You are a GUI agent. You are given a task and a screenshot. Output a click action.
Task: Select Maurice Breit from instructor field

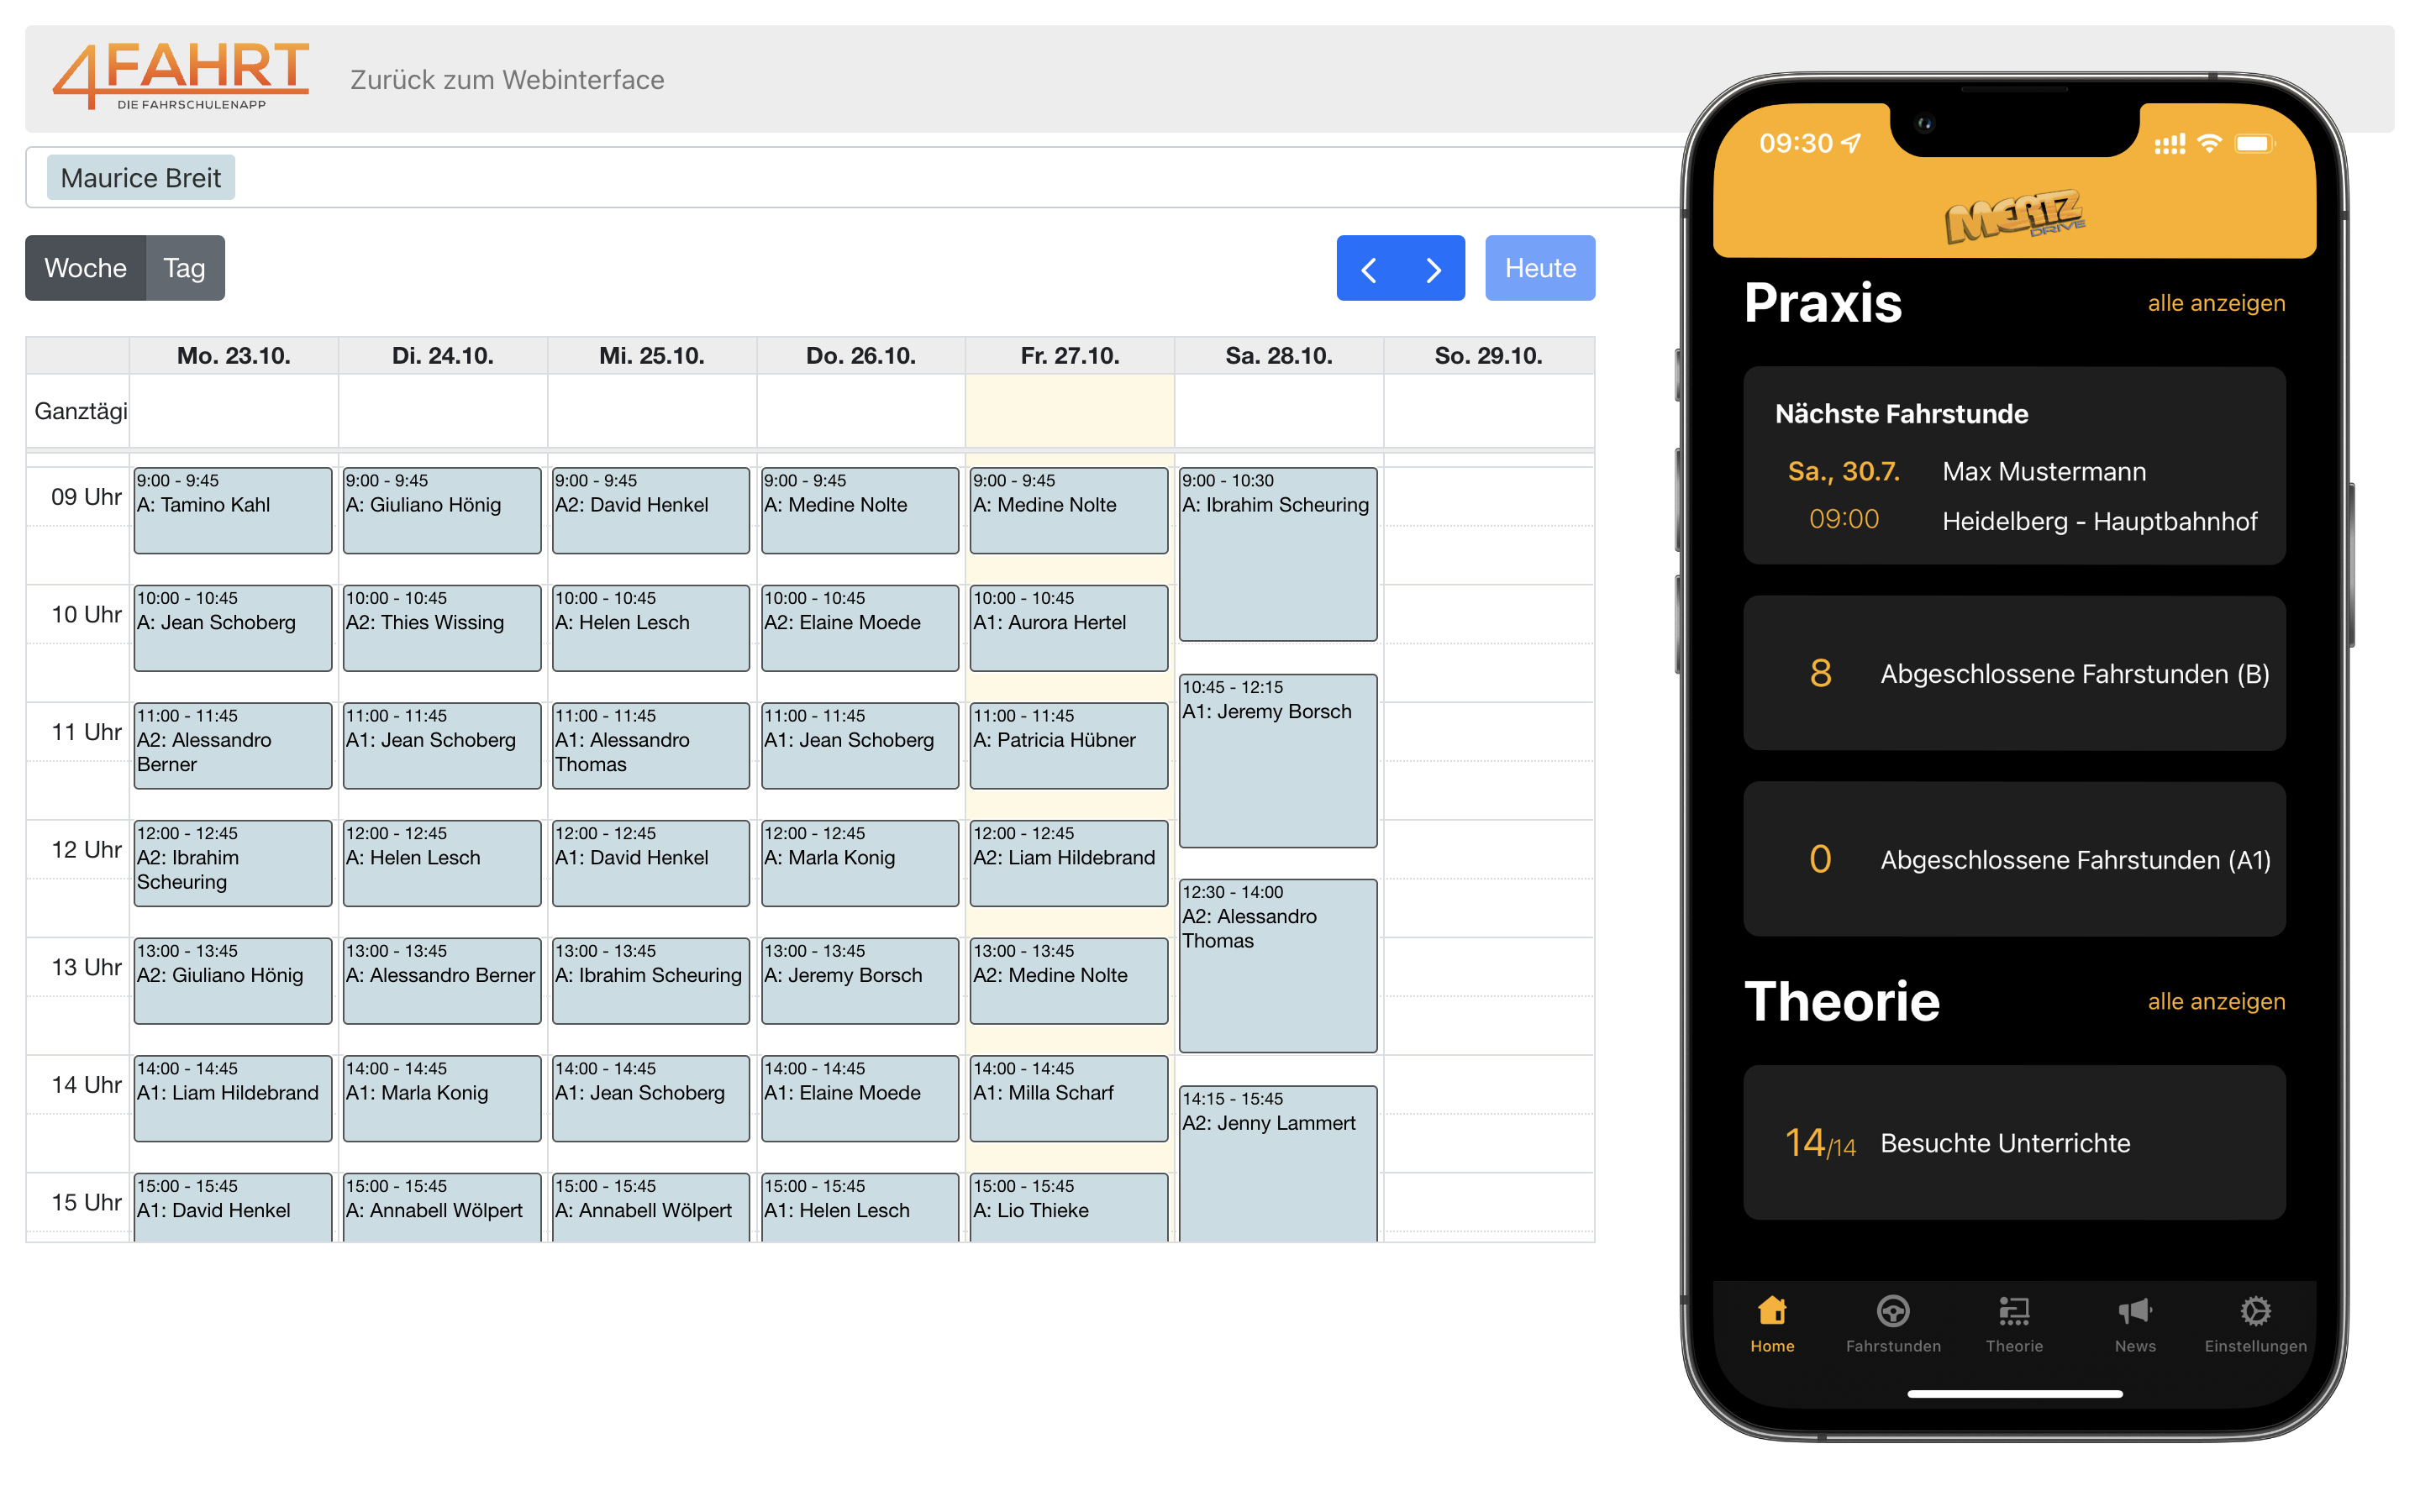[x=138, y=176]
